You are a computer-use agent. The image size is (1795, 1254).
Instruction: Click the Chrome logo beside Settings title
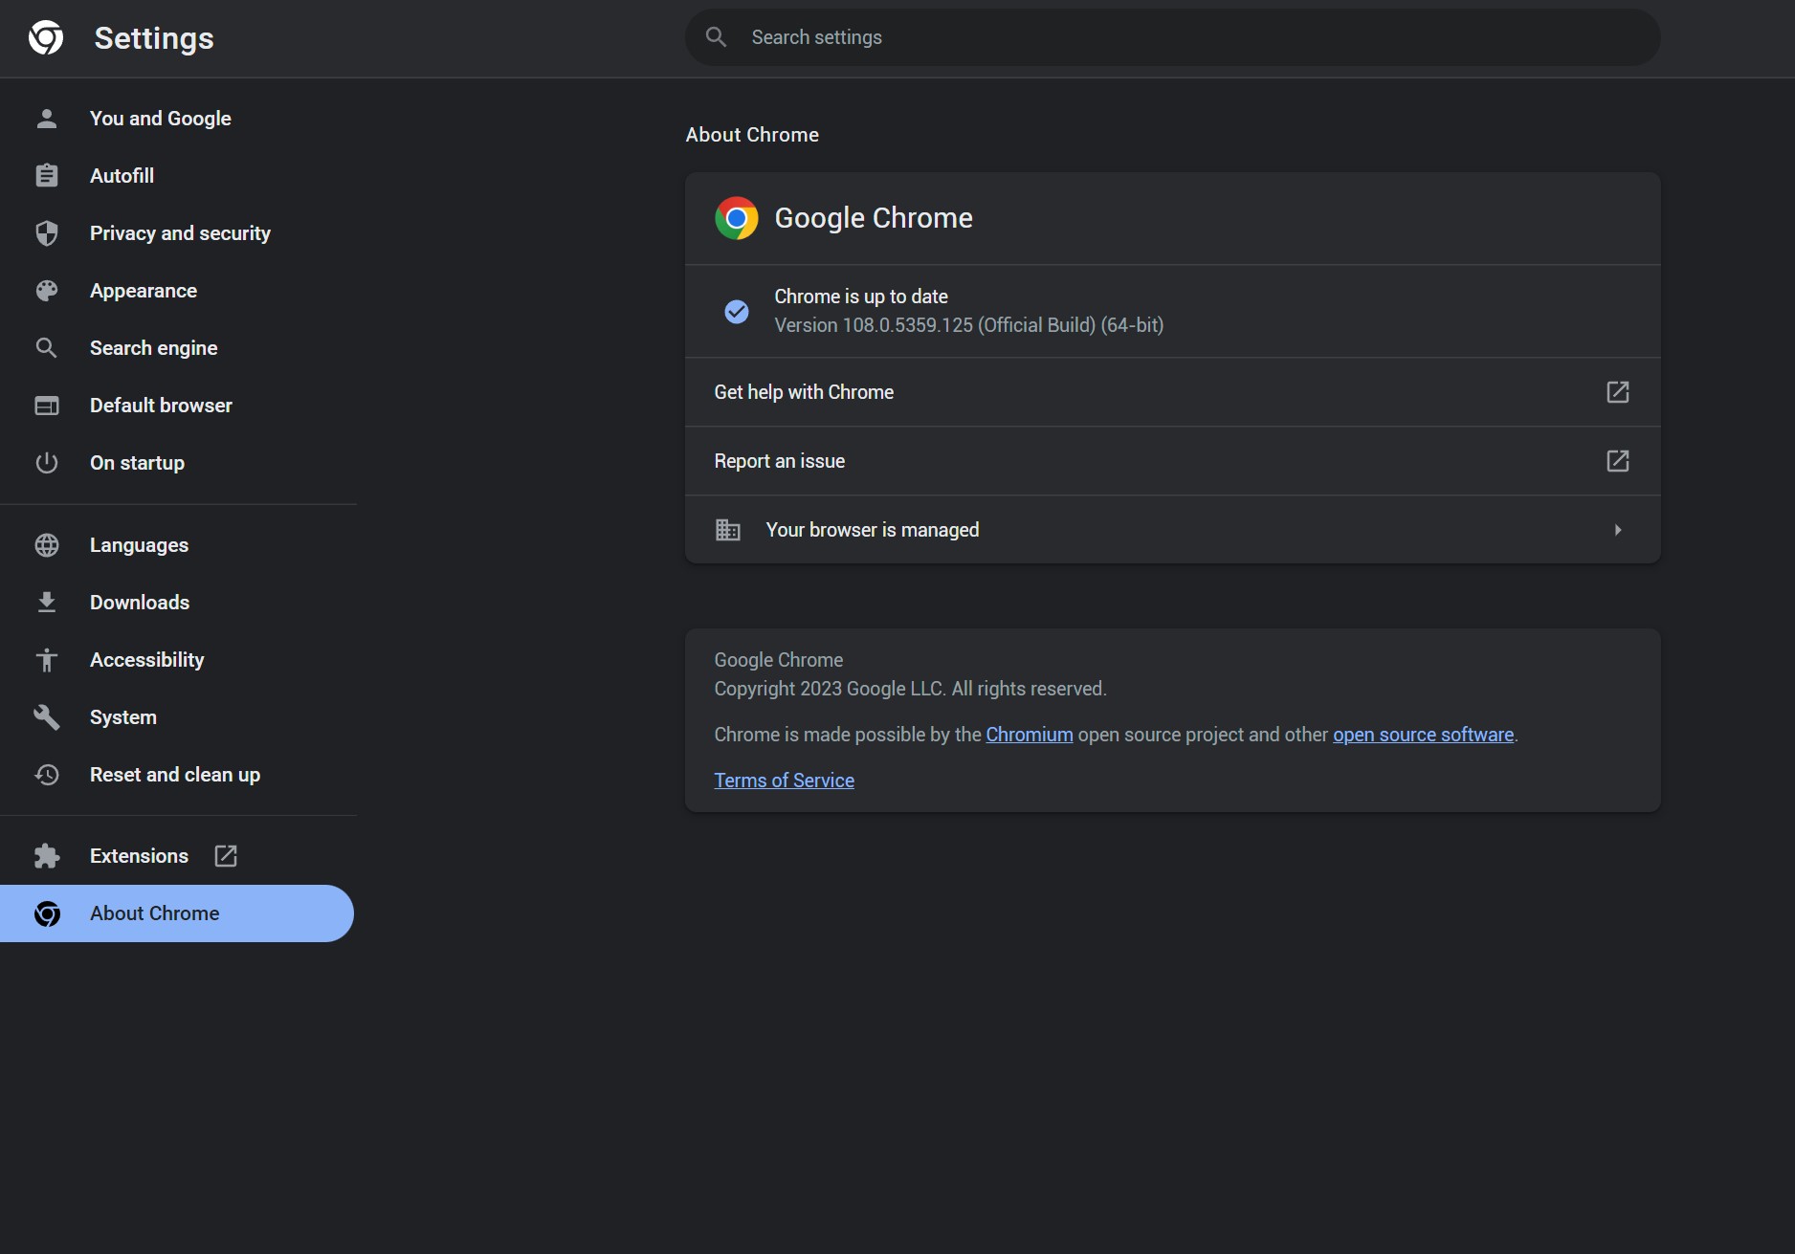(46, 37)
